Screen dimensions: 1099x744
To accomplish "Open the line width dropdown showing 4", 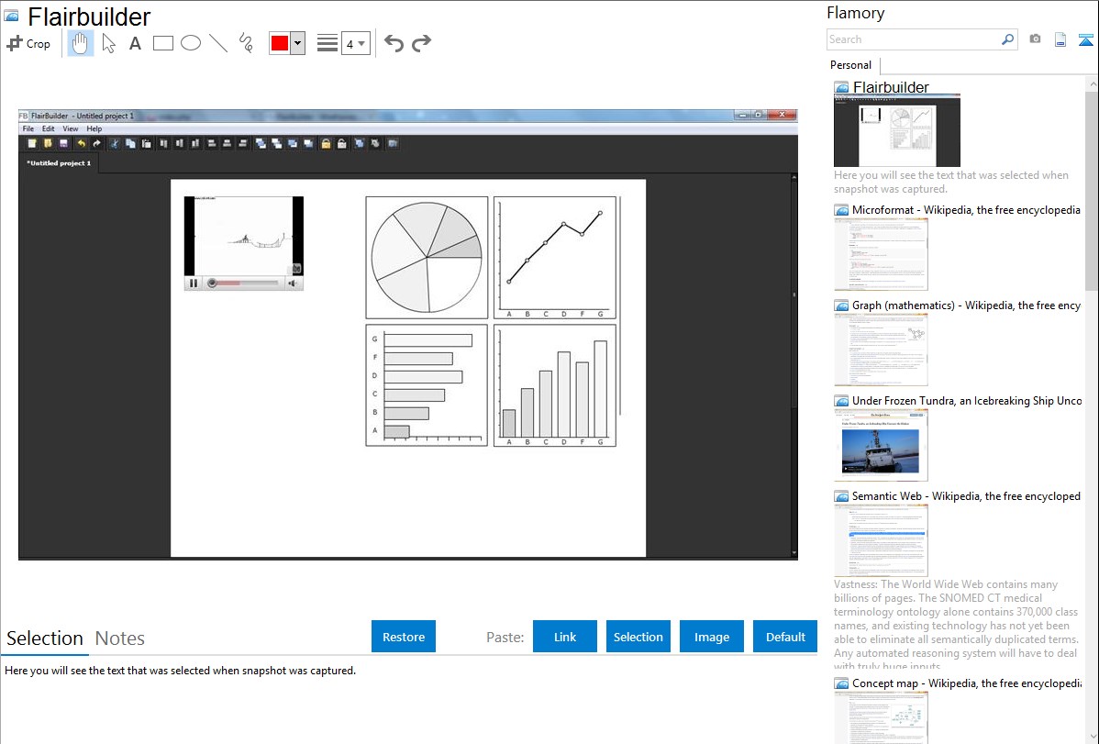I will coord(356,43).
